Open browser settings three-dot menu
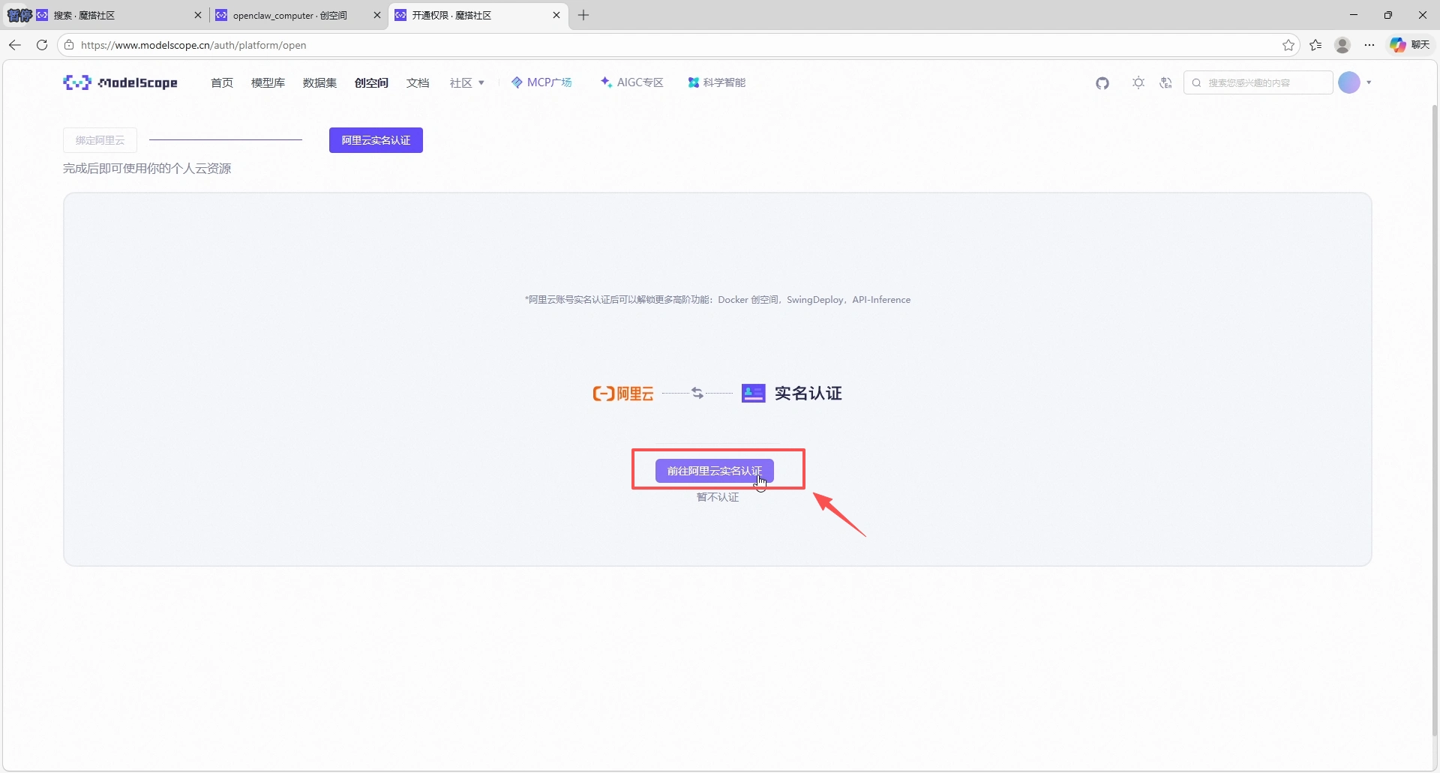This screenshot has width=1440, height=773. (1369, 45)
